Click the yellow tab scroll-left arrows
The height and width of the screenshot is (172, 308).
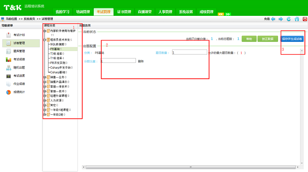tap(221, 14)
